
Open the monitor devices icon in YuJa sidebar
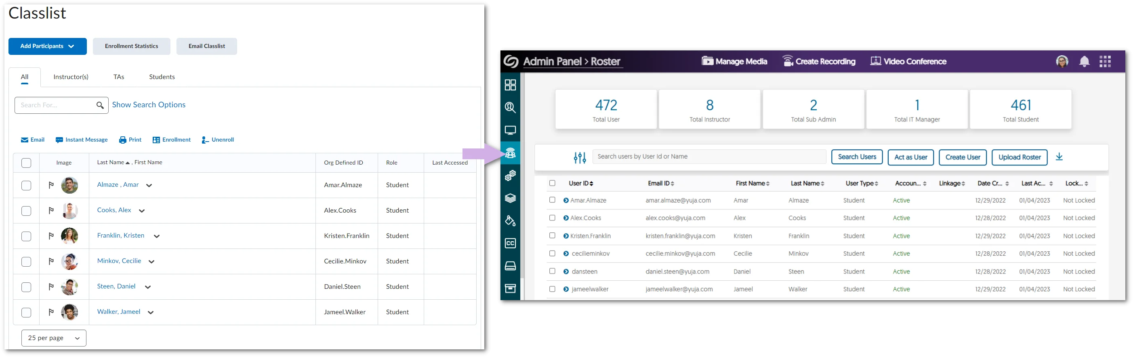tap(510, 130)
